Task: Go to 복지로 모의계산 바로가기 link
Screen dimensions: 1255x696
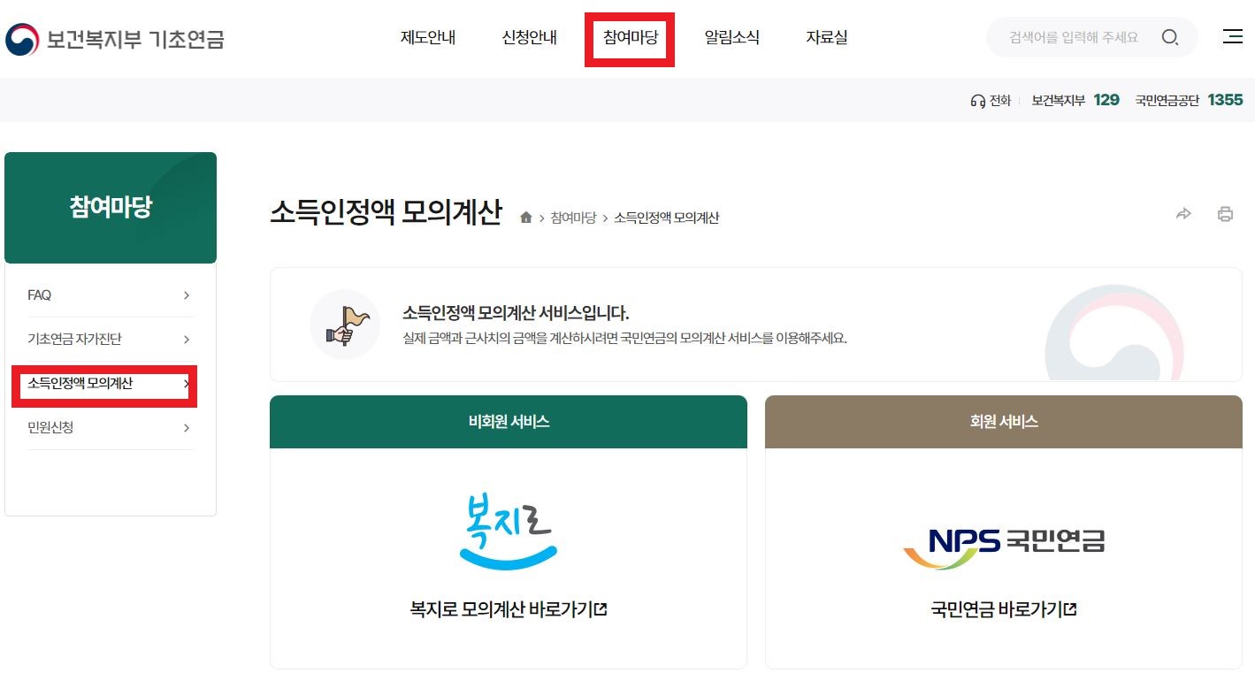Action: coord(509,609)
